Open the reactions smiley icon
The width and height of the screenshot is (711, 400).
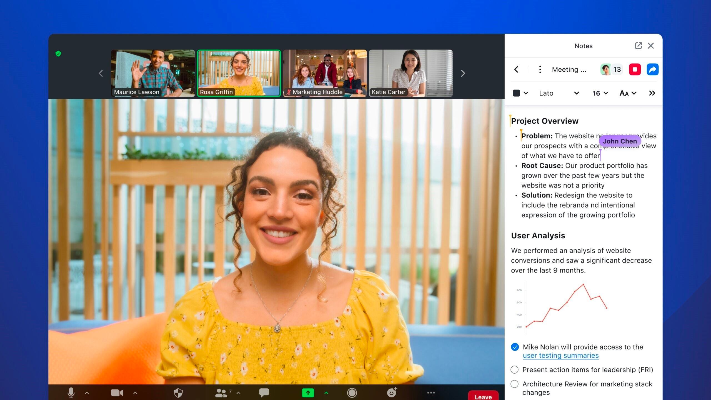(x=392, y=392)
